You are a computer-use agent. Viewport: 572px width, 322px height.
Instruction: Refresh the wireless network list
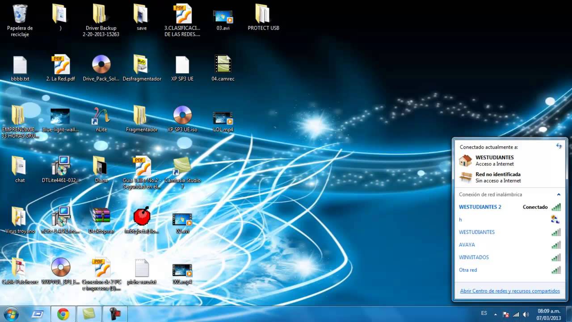[559, 146]
